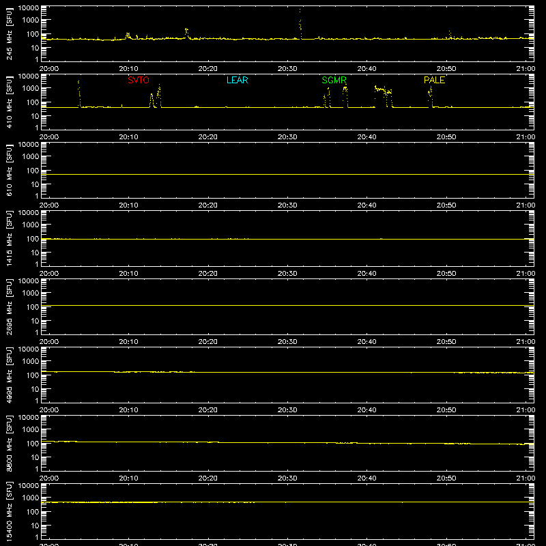Click the broad burst after 20:40 at 410 MHz
The image size is (546, 546).
point(384,96)
